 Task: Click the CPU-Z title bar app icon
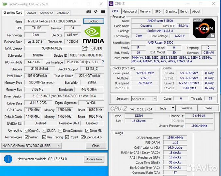coord(111,4)
